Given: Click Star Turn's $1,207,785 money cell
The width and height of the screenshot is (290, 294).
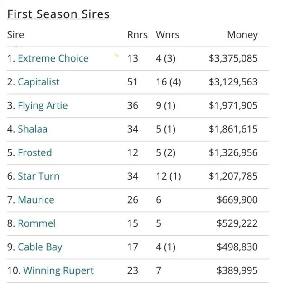Looking at the screenshot, I should (x=233, y=176).
